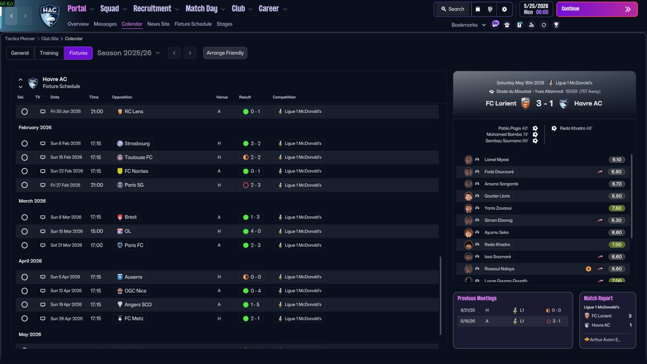The height and width of the screenshot is (364, 647).
Task: Click the goal ball icon next to Reda Khadra 48'
Action: coord(554,128)
